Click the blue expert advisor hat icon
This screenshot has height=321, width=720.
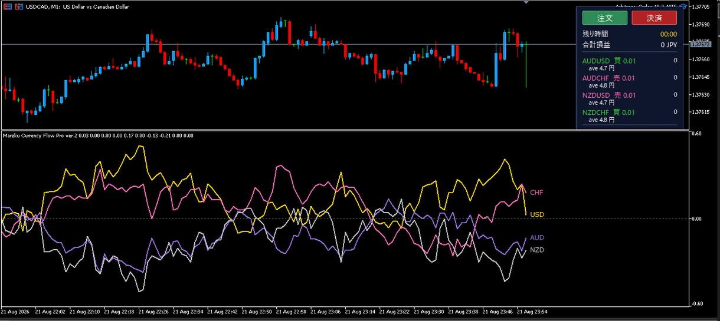point(683,6)
